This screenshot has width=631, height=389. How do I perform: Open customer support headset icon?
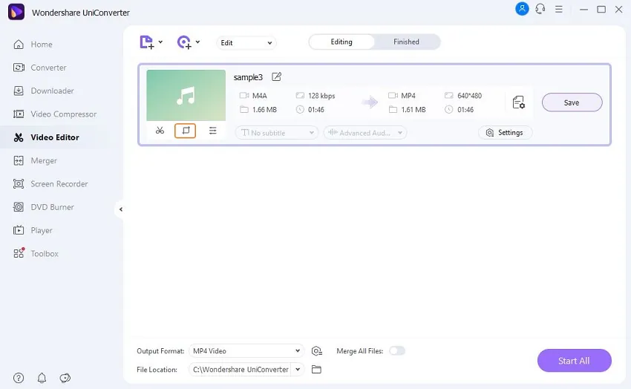[540, 9]
